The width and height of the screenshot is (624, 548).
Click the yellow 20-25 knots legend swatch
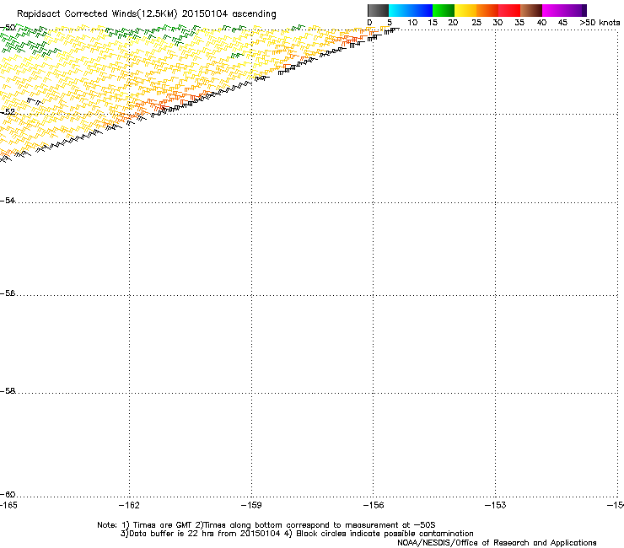(465, 10)
